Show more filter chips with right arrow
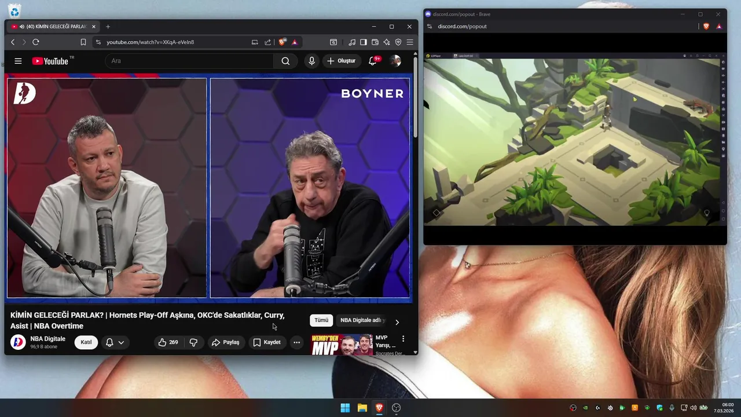 [397, 322]
